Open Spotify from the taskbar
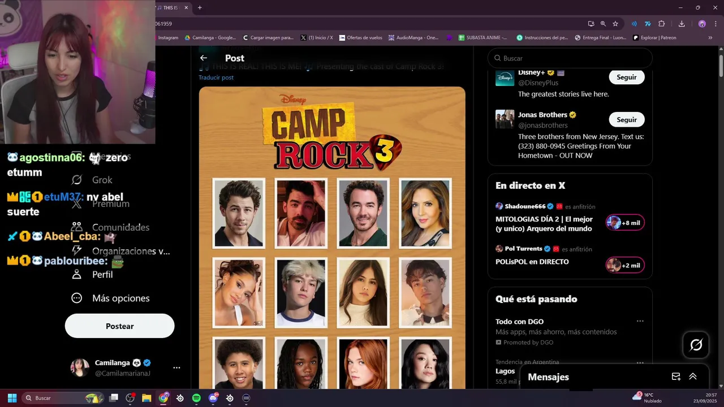 196,398
